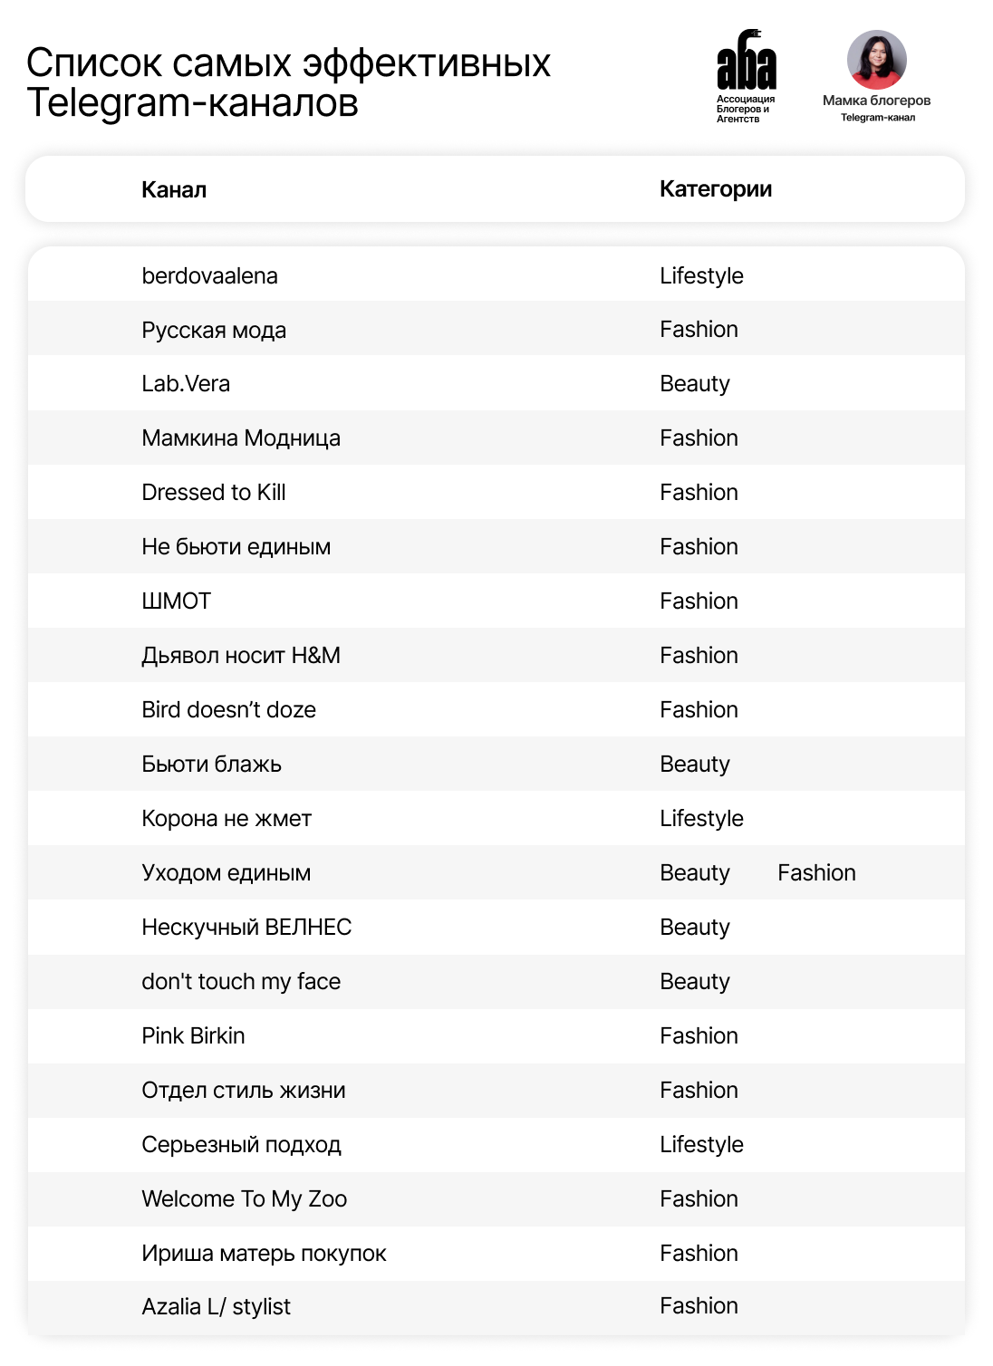The width and height of the screenshot is (993, 1366).
Task: Click the Beauty tag for Уходом единым
Action: pos(695,873)
